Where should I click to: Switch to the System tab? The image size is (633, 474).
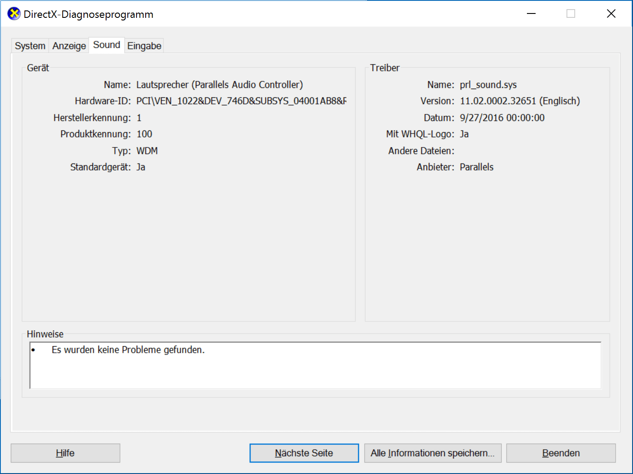click(30, 46)
